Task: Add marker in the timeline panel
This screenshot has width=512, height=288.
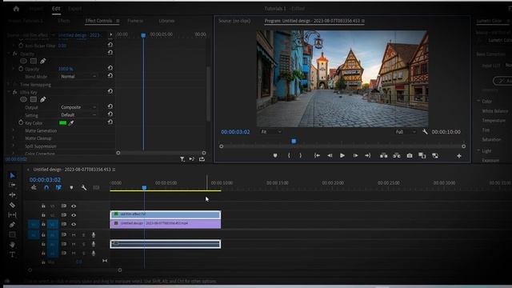Action: [x=71, y=188]
